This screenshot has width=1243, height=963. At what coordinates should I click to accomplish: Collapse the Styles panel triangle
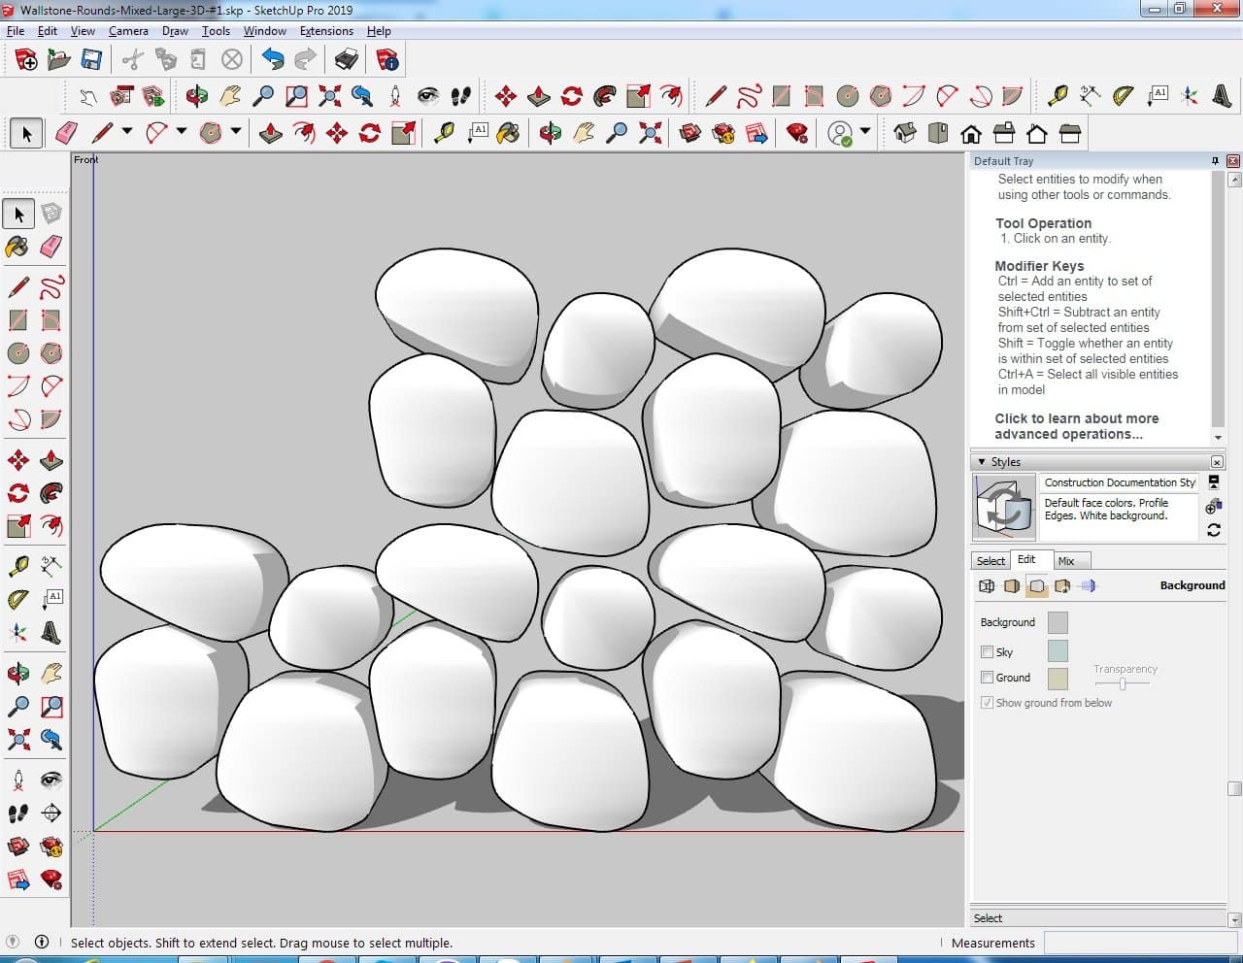(982, 462)
